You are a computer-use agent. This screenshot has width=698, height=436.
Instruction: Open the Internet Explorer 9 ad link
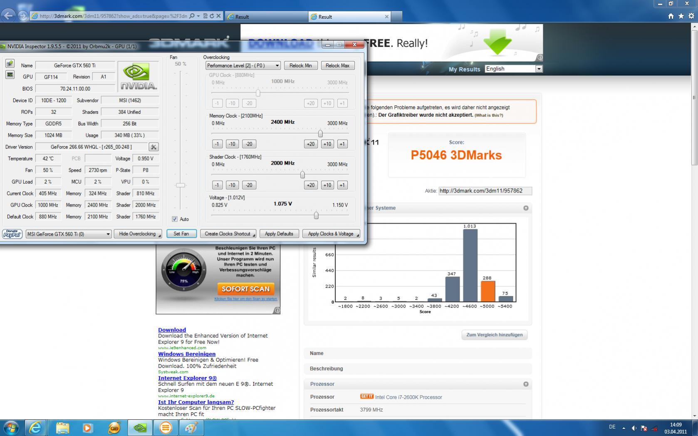click(x=187, y=378)
